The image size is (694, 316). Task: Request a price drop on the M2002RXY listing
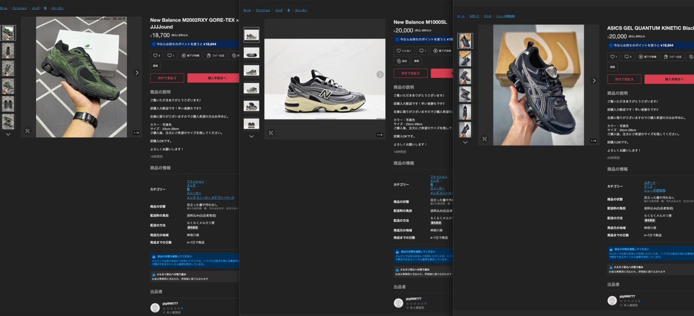click(190, 55)
